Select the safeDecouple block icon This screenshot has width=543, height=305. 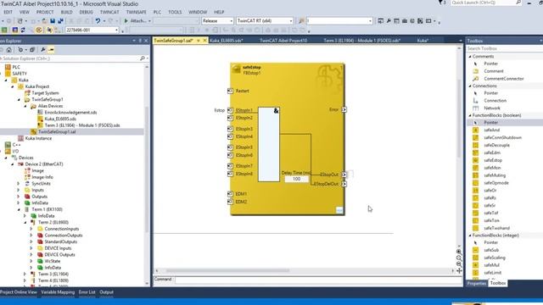(475, 145)
